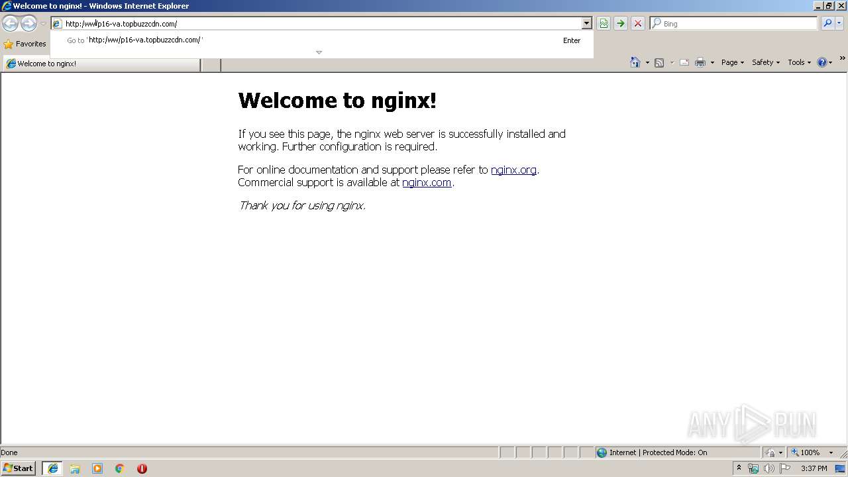Screen dimensions: 848x477
Task: Click the Help question mark icon
Action: point(822,62)
